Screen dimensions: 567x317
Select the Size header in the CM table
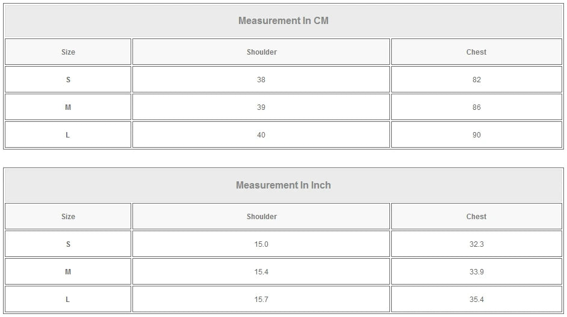(68, 52)
